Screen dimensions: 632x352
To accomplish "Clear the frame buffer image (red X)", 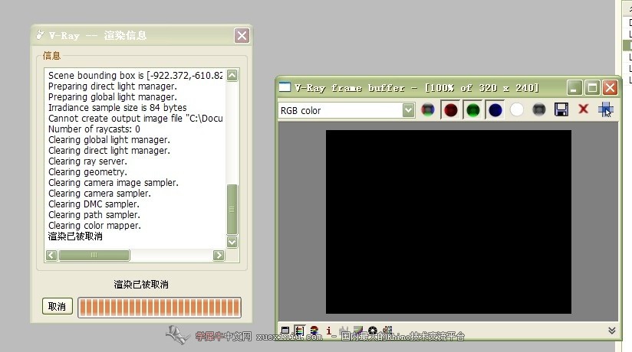I will tap(583, 109).
